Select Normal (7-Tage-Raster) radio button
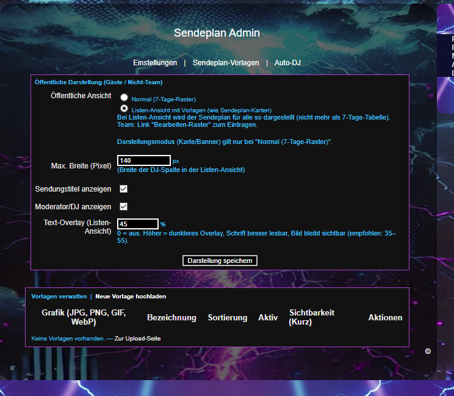This screenshot has height=396, width=454. pyautogui.click(x=124, y=97)
